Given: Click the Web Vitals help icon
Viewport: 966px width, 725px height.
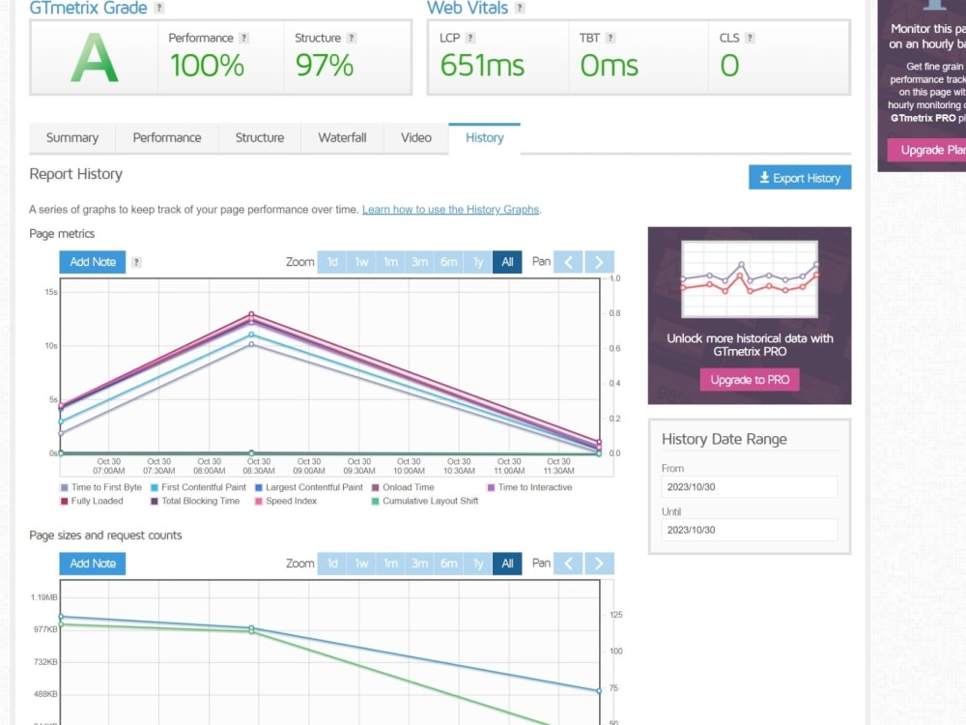Looking at the screenshot, I should (x=521, y=8).
